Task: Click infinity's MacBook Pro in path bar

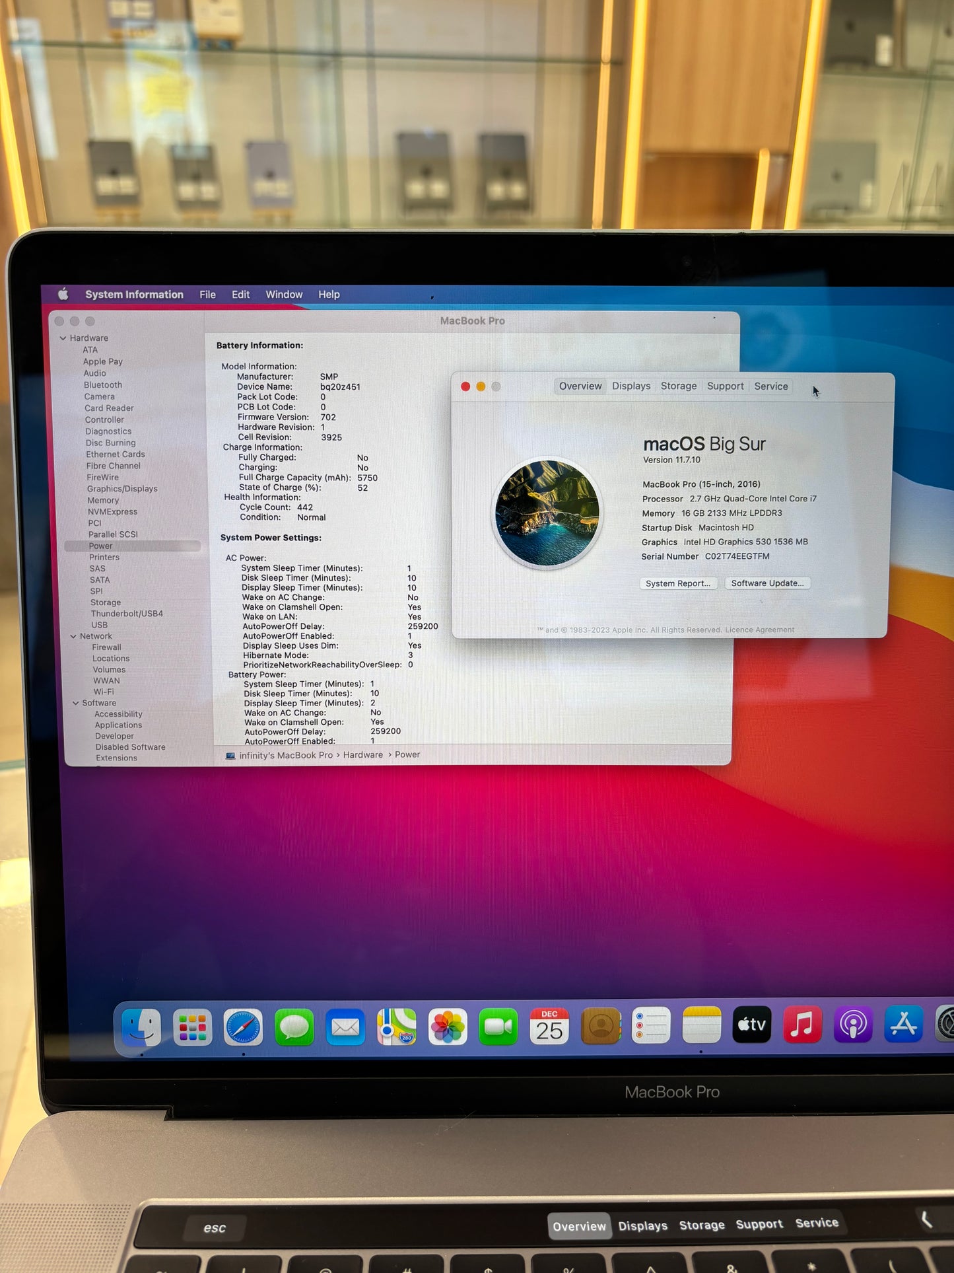Action: click(286, 755)
